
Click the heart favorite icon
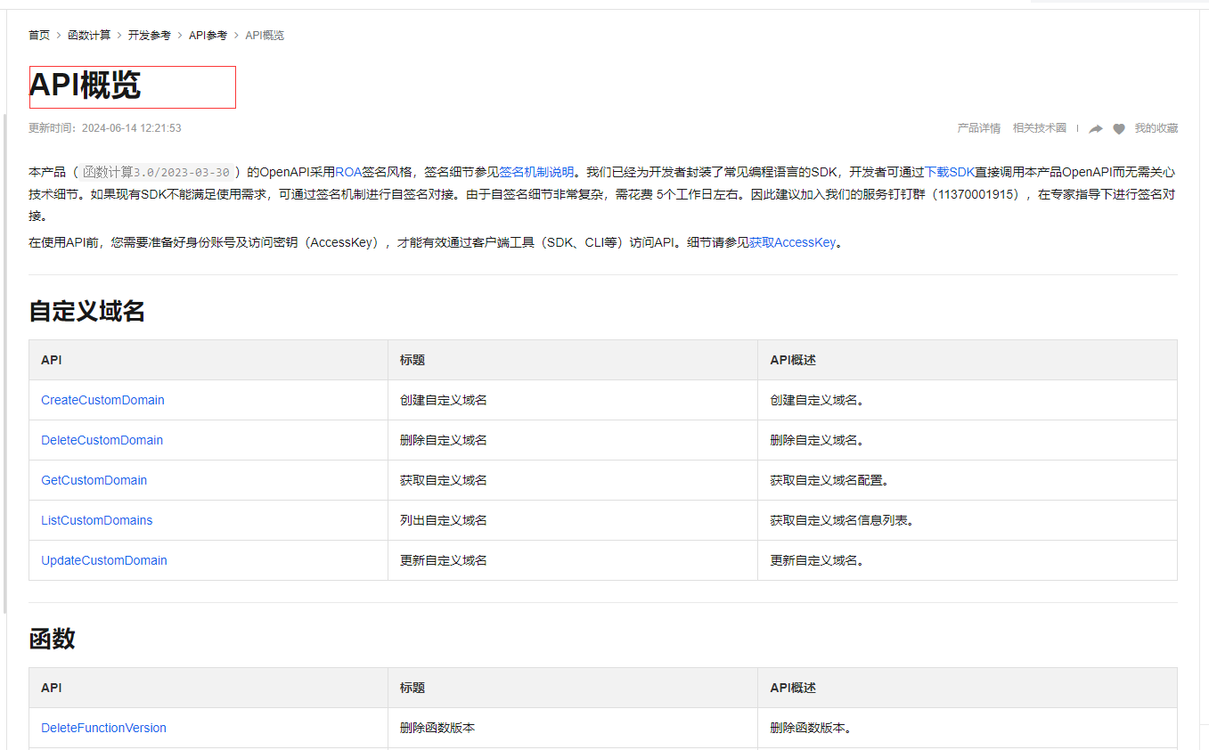pyautogui.click(x=1119, y=128)
